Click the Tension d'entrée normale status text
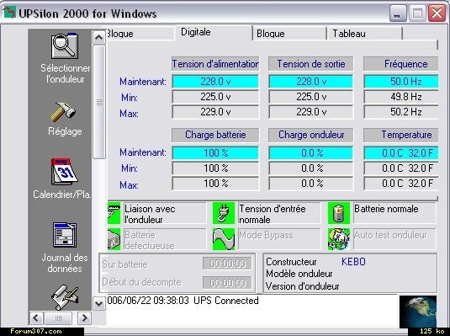 coord(272,214)
